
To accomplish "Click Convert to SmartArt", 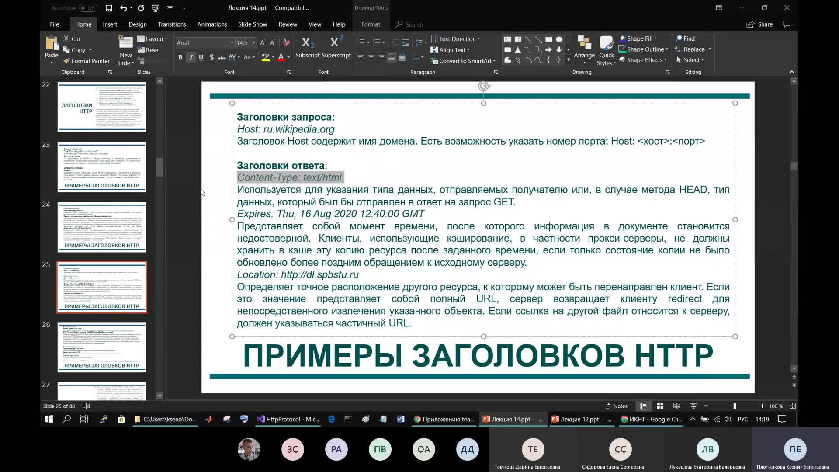I will (x=463, y=61).
